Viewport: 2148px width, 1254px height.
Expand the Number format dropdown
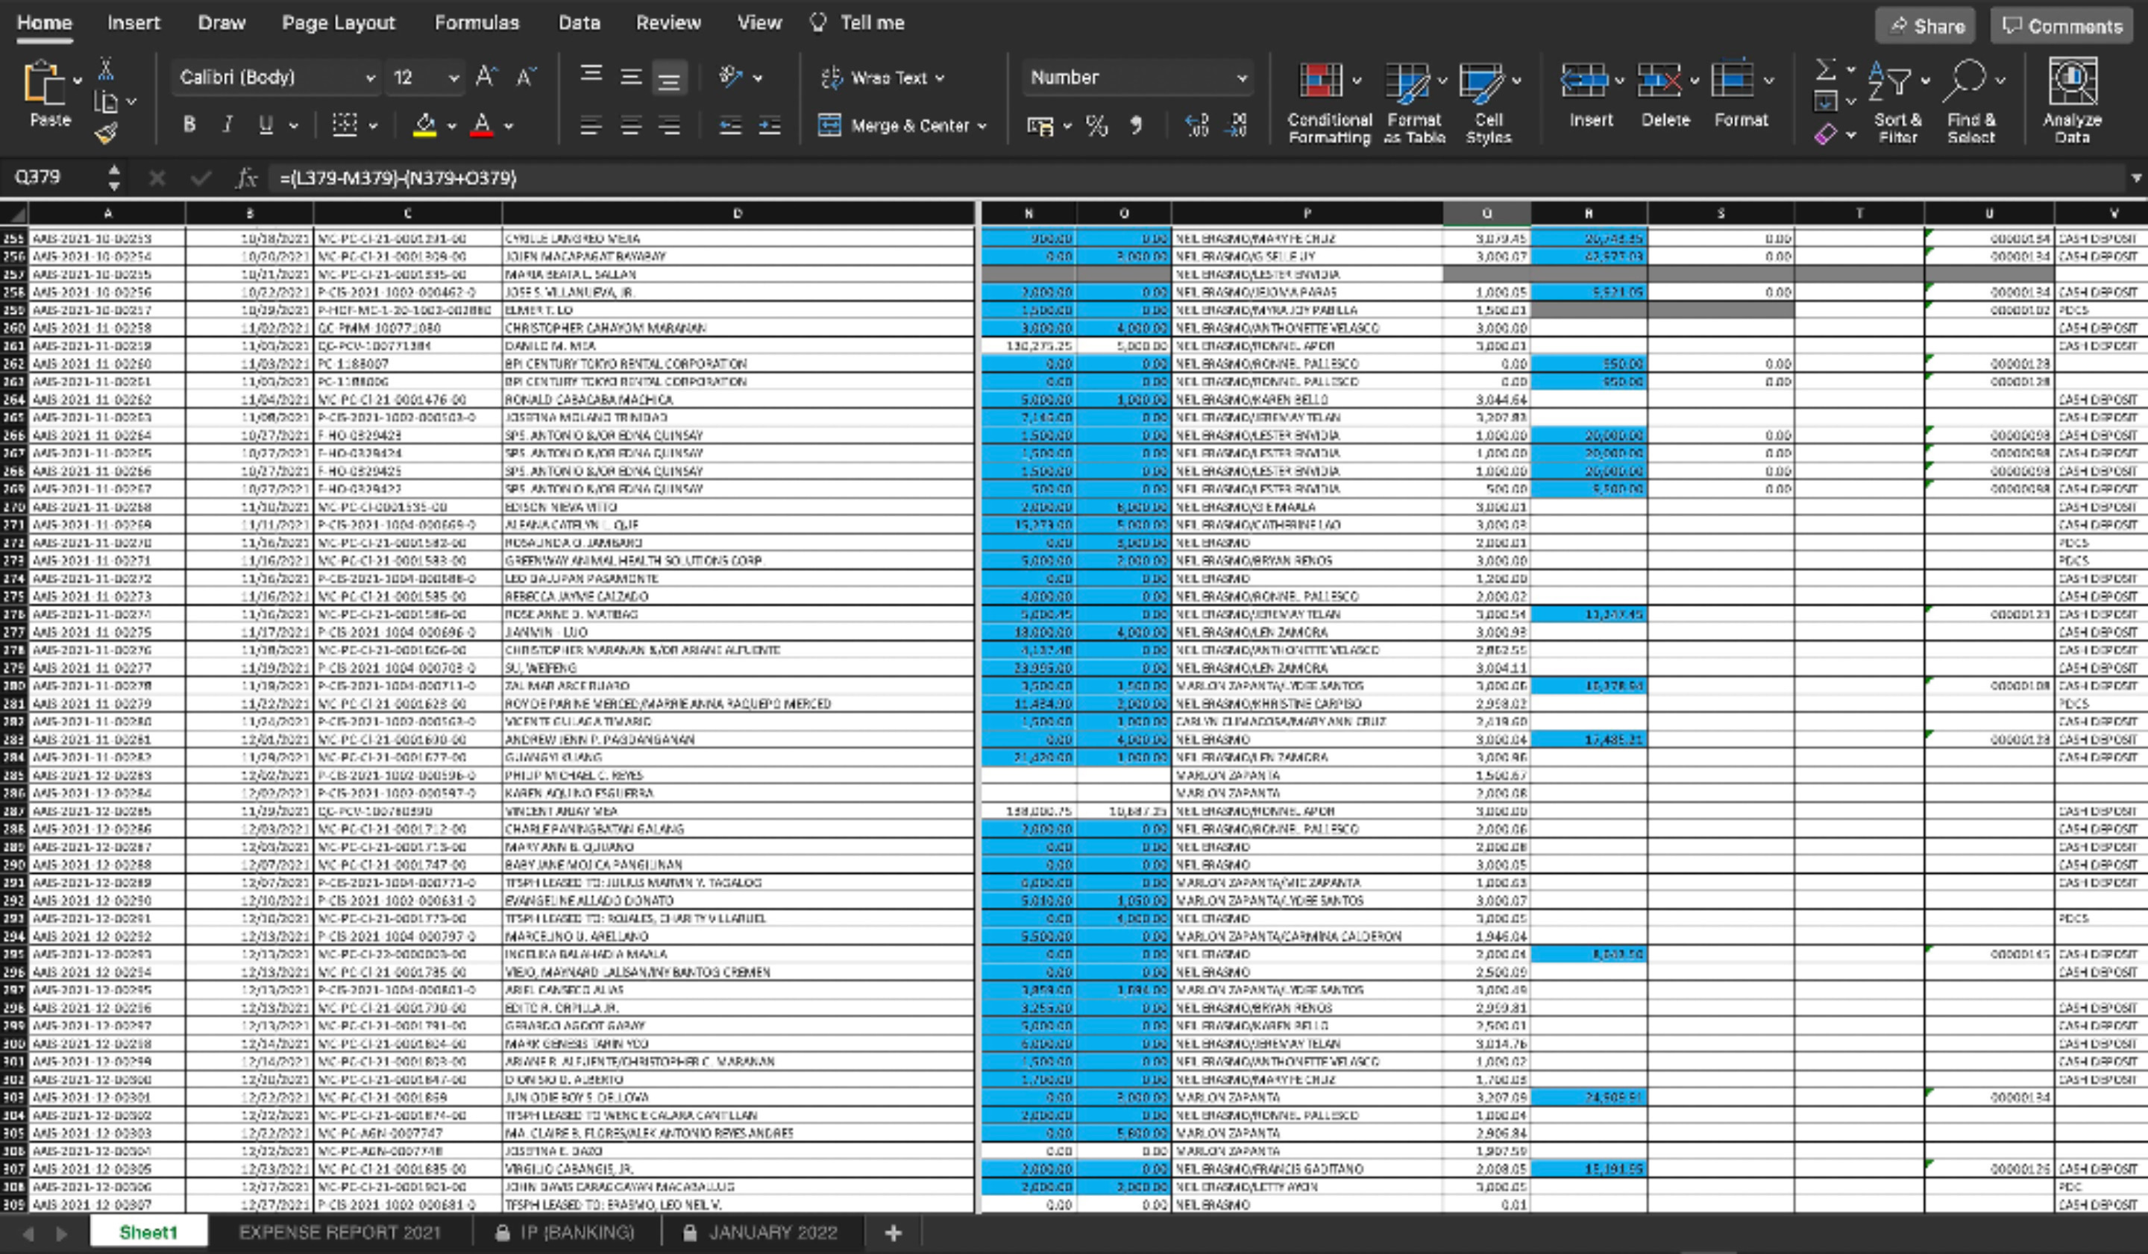1242,78
